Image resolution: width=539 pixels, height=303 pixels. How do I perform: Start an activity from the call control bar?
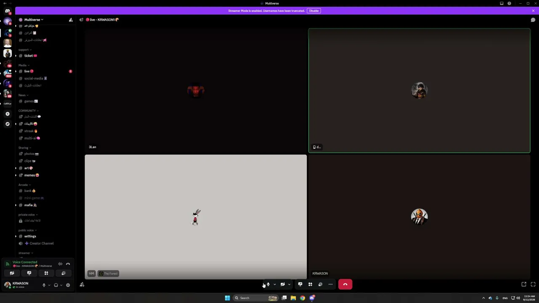[310, 284]
